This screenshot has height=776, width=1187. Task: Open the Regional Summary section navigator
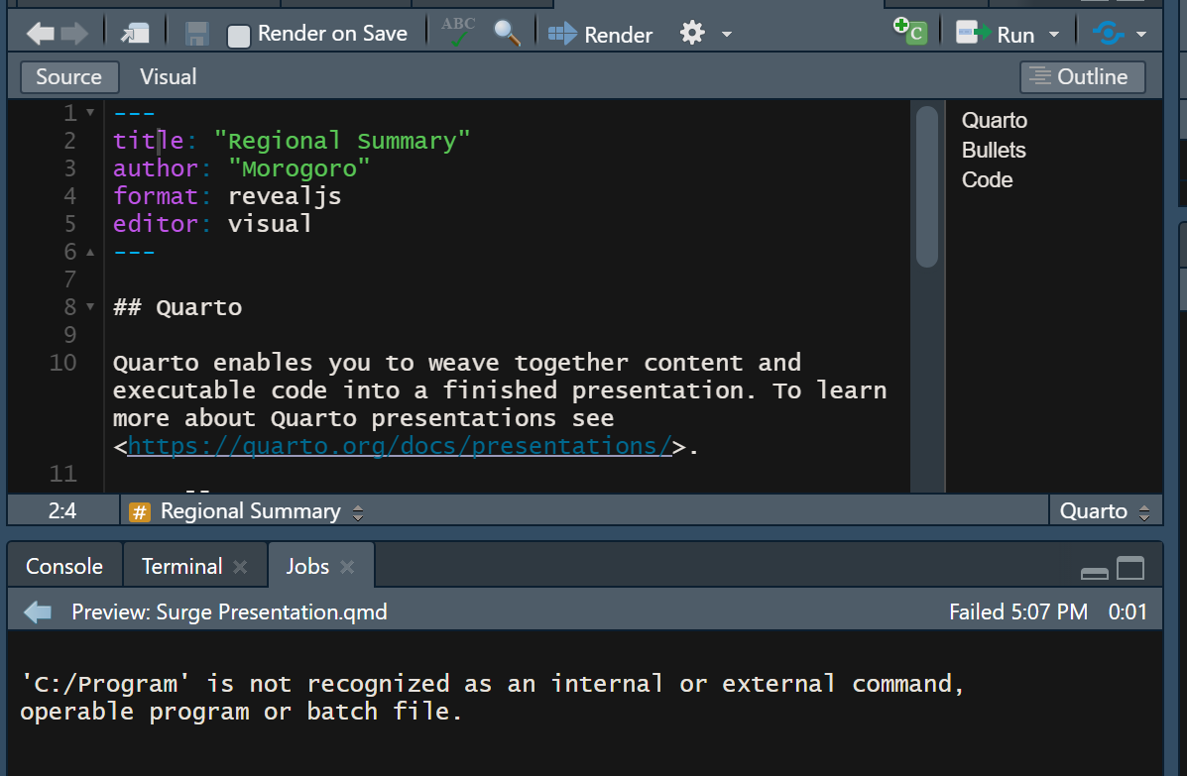click(x=248, y=511)
